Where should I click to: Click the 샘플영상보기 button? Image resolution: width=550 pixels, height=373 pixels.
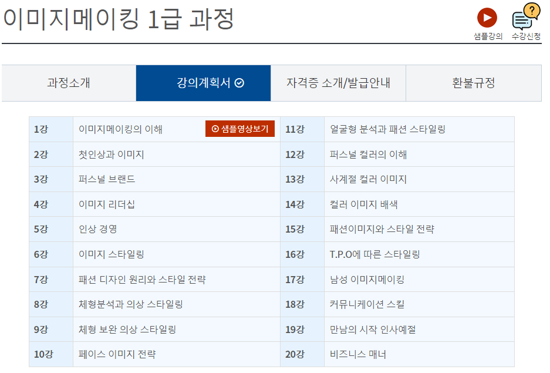[240, 129]
